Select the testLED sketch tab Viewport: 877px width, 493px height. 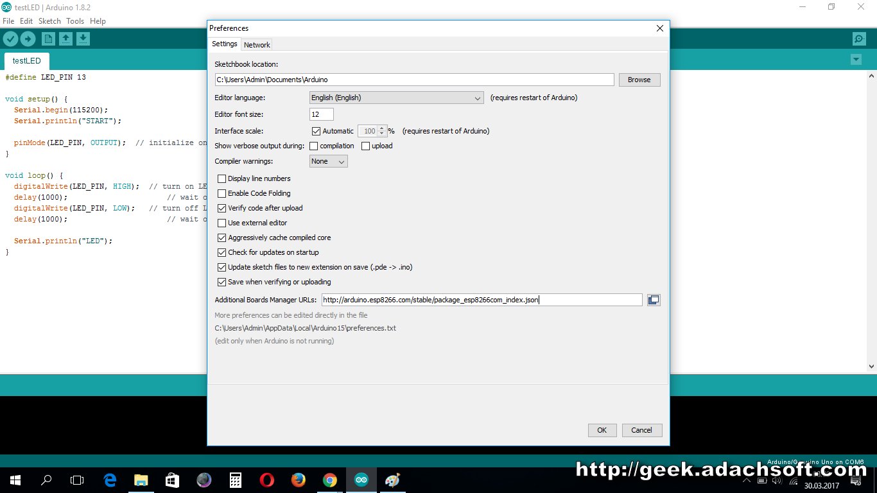click(x=27, y=61)
